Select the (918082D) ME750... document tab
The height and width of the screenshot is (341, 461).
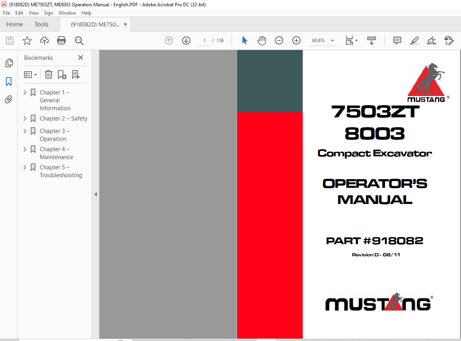pos(95,24)
